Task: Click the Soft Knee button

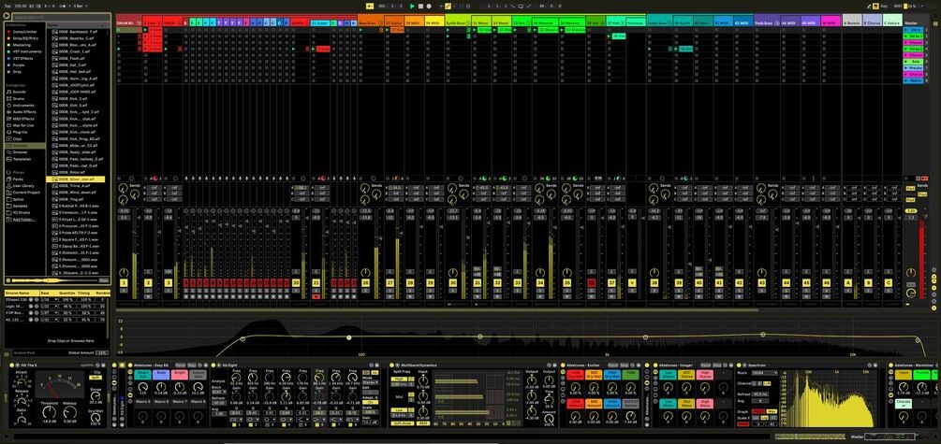Action: pos(402,423)
